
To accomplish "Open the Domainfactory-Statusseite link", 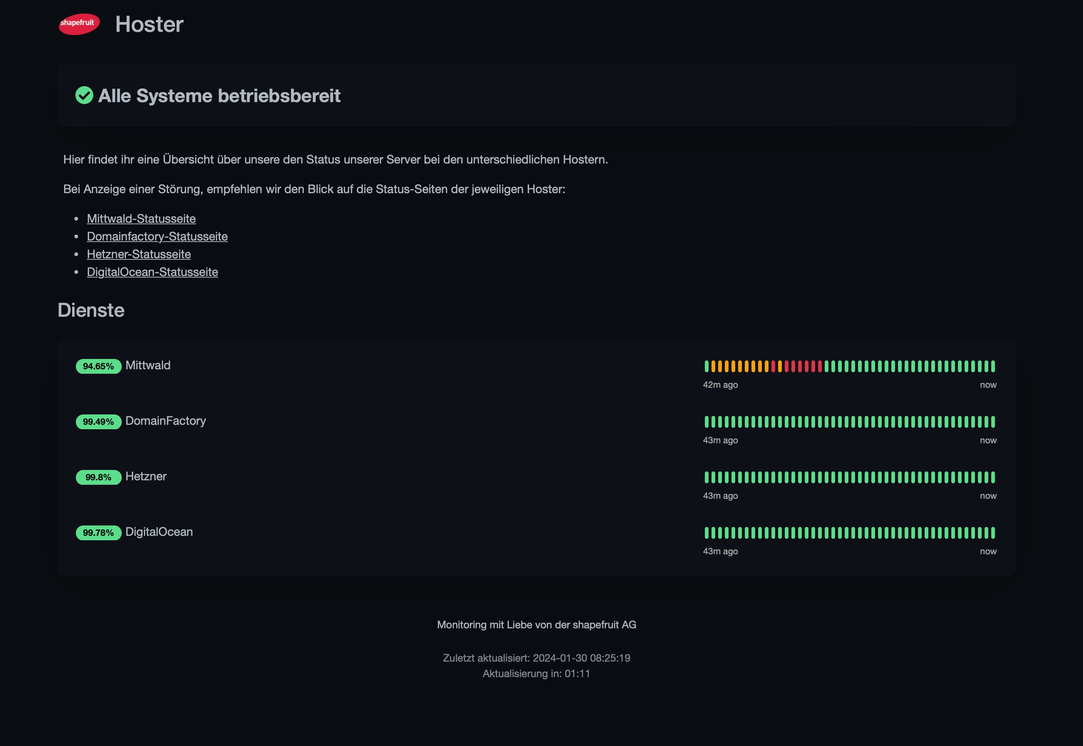I will click(x=157, y=236).
